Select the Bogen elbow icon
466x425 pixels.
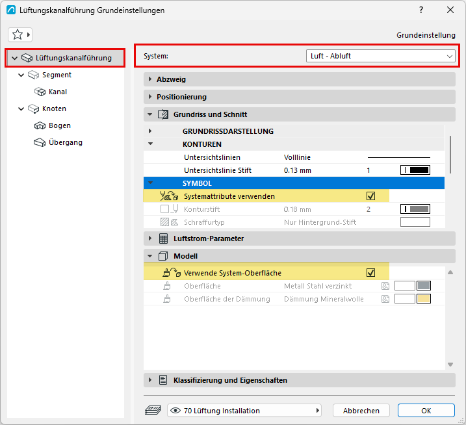click(x=40, y=125)
